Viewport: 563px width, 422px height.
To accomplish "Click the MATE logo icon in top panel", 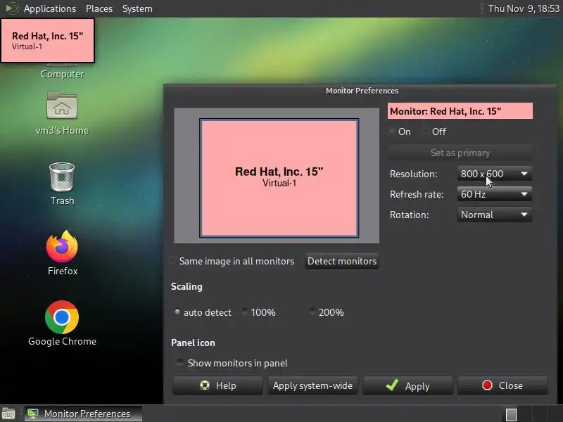I will (x=12, y=8).
